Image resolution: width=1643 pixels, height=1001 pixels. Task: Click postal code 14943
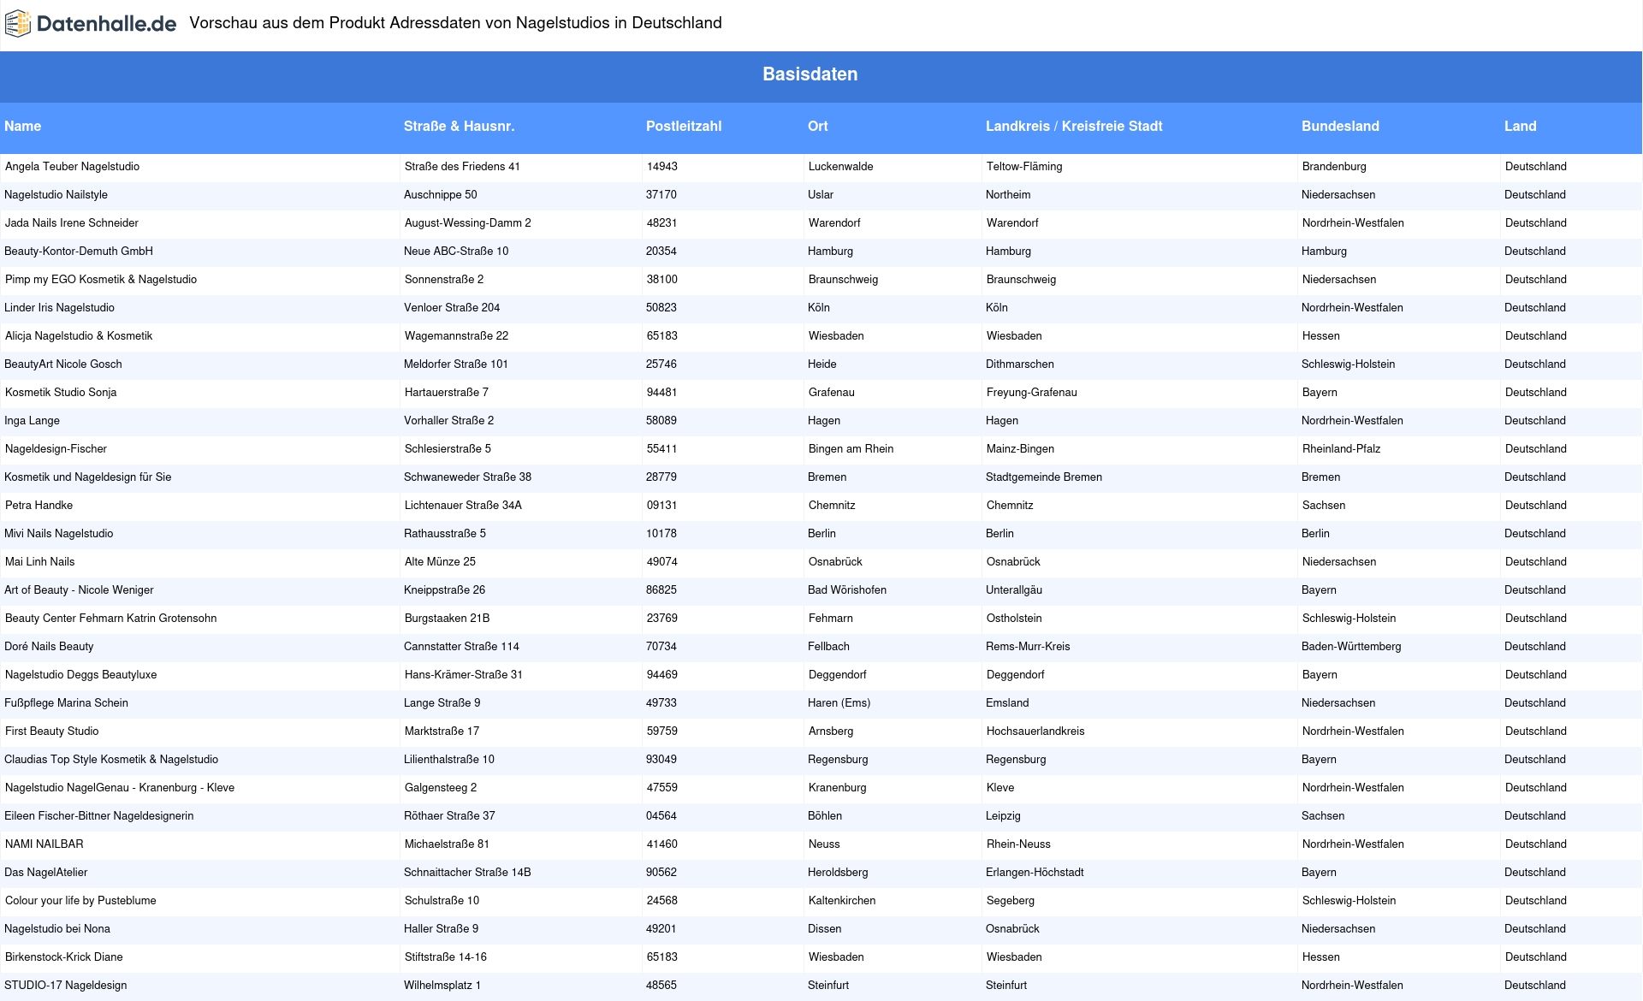click(662, 167)
